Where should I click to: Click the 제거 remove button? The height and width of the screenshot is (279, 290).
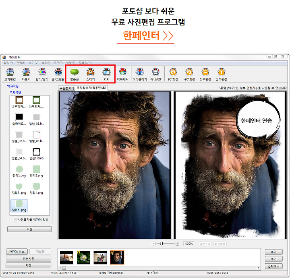[273, 259]
